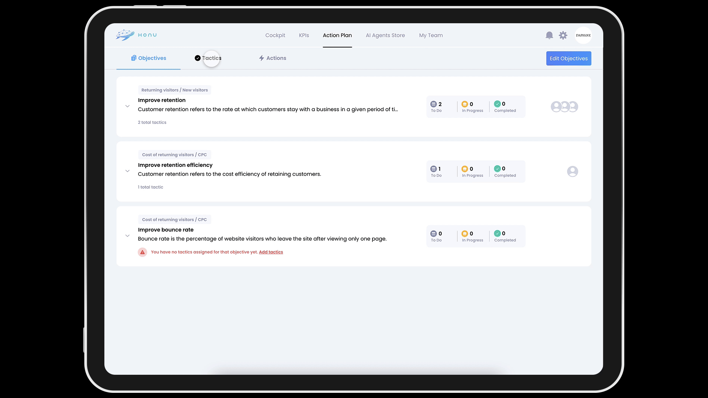
Task: Click the notification bell icon
Action: (549, 35)
